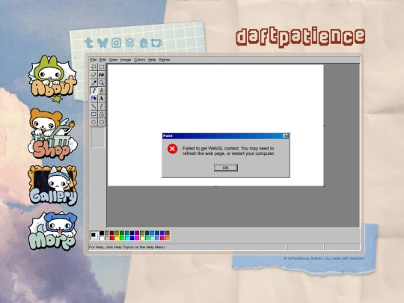Open the Colors menu

click(x=140, y=60)
